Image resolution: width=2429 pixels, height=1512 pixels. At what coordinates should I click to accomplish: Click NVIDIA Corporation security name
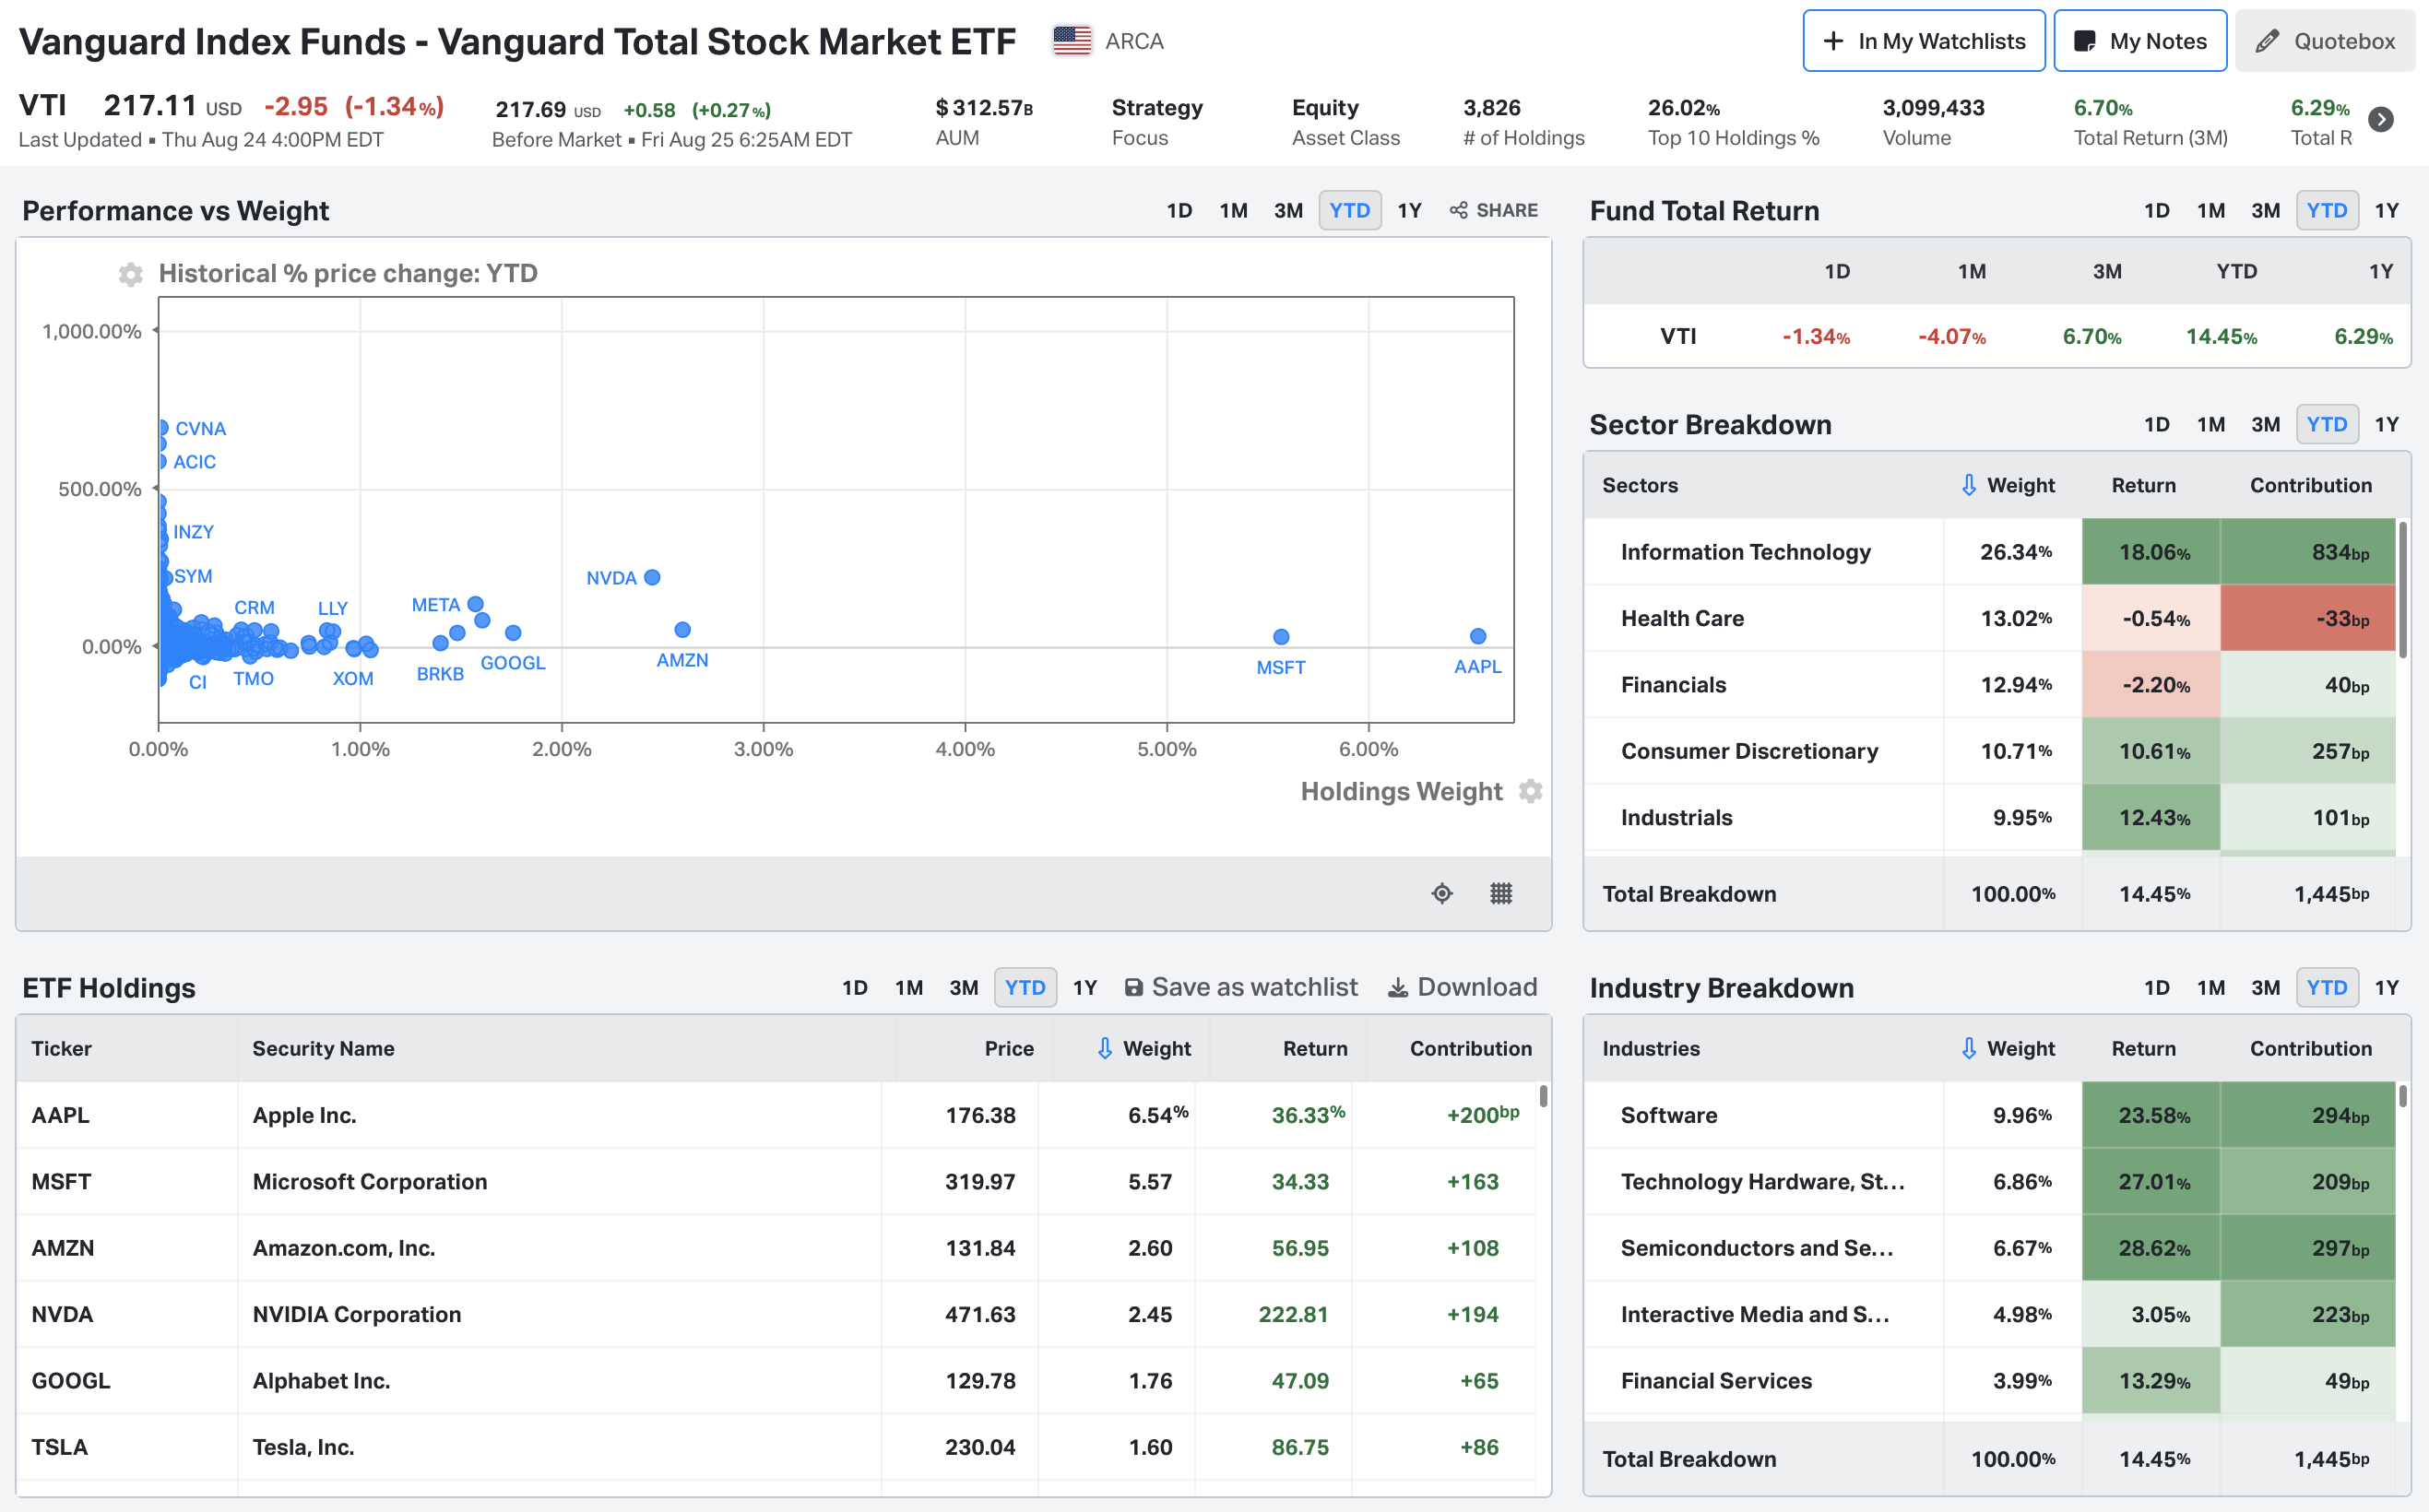(x=357, y=1314)
